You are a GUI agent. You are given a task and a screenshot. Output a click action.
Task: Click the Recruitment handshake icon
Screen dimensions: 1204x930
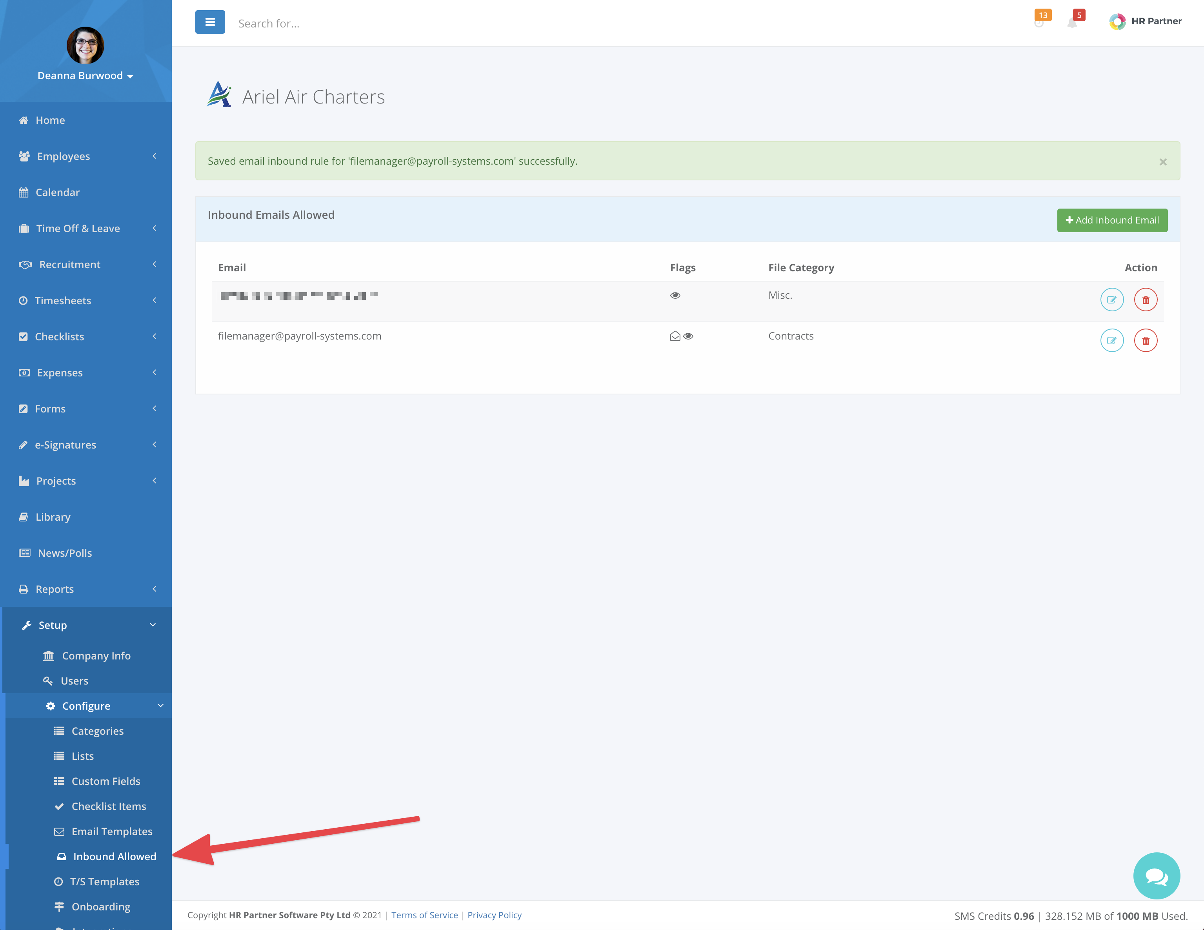click(25, 265)
